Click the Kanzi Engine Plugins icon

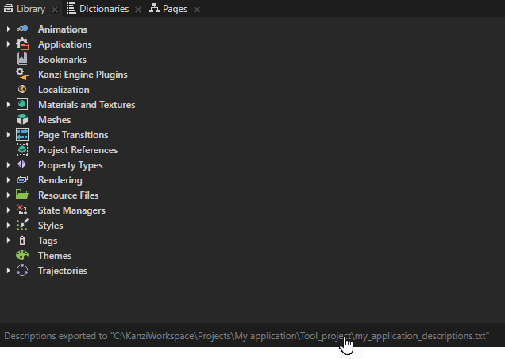[22, 75]
